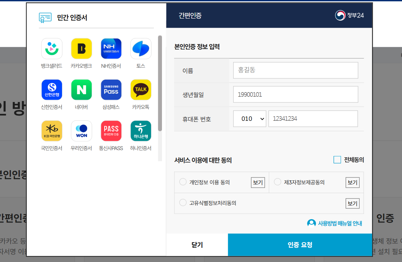402x262 pixels.
Task: Click the 휴대폰 번호 label
Action: click(x=197, y=119)
